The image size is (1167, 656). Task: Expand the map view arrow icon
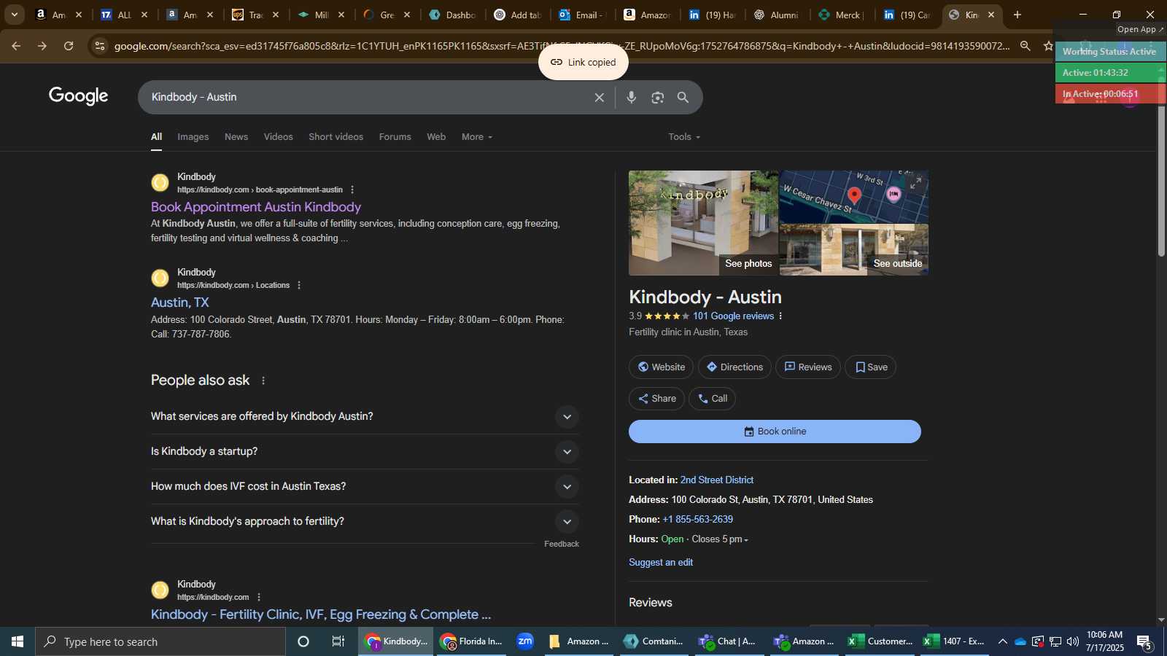pos(916,183)
